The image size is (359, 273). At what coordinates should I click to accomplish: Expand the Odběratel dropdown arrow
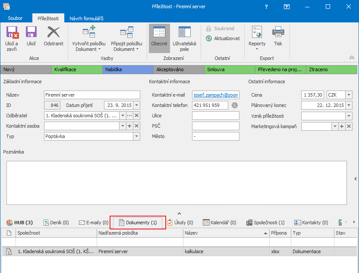coord(123,116)
